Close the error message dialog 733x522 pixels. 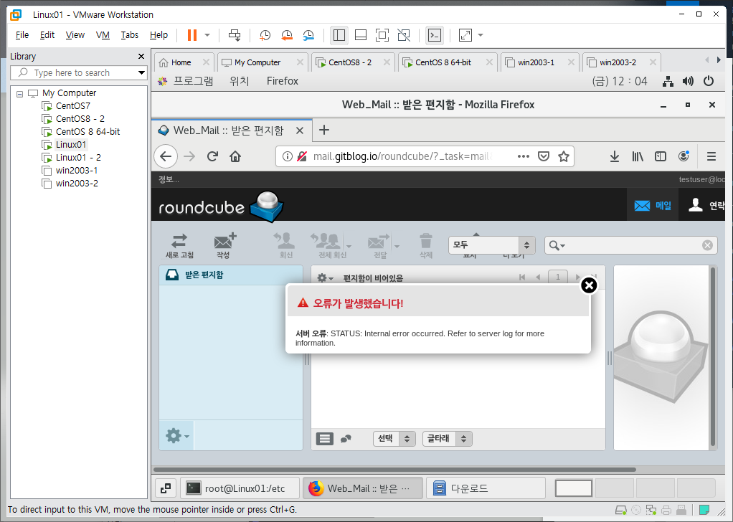[589, 285]
